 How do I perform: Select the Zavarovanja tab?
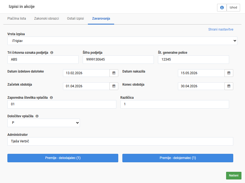(101, 19)
